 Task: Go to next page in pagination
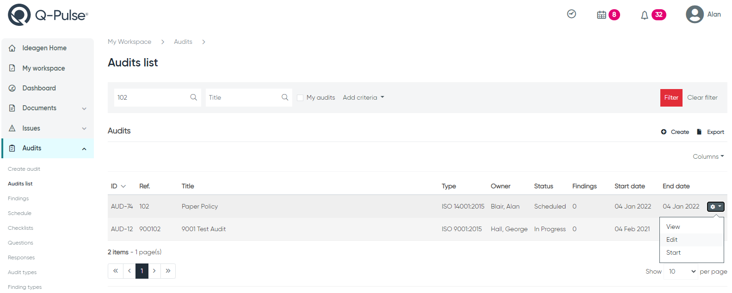[x=154, y=271]
